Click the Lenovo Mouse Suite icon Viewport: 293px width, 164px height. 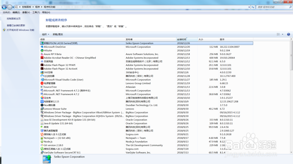pos(42,109)
